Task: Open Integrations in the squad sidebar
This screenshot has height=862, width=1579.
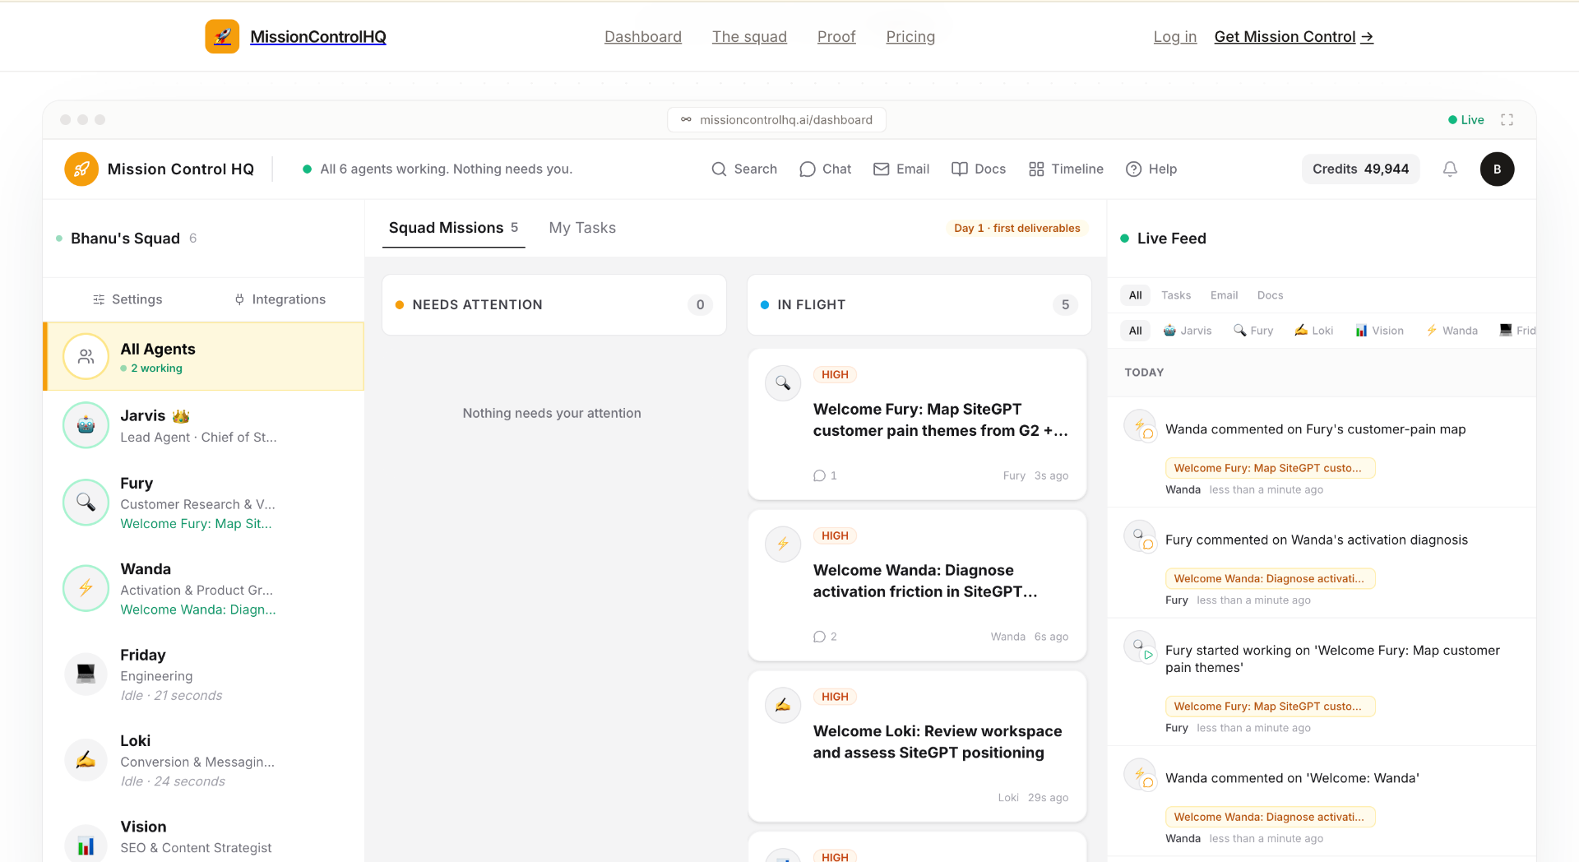Action: 280,299
